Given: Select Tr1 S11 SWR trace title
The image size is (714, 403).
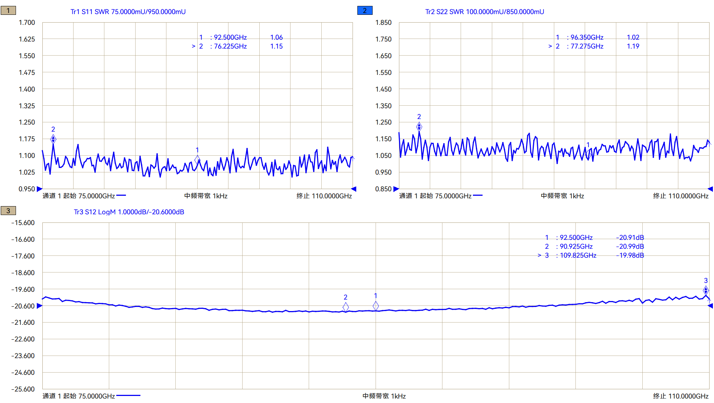Looking at the screenshot, I should (128, 12).
